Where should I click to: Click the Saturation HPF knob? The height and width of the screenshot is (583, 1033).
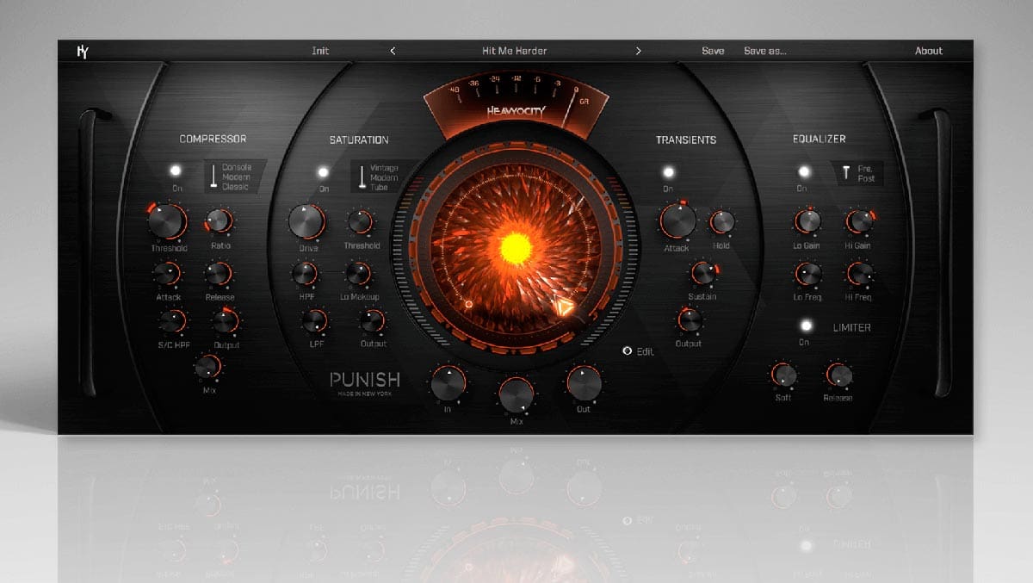(x=304, y=275)
